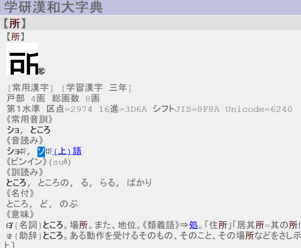Click the 《ピンイン》 heading

(27, 161)
